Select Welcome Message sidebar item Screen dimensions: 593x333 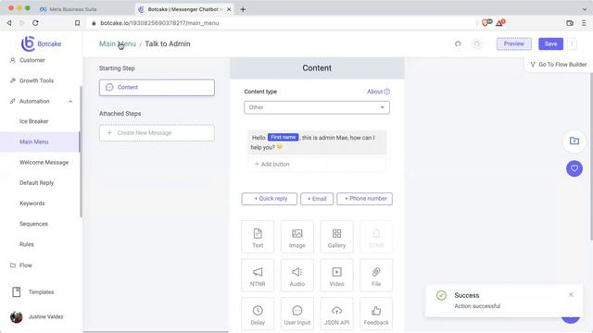tap(44, 163)
